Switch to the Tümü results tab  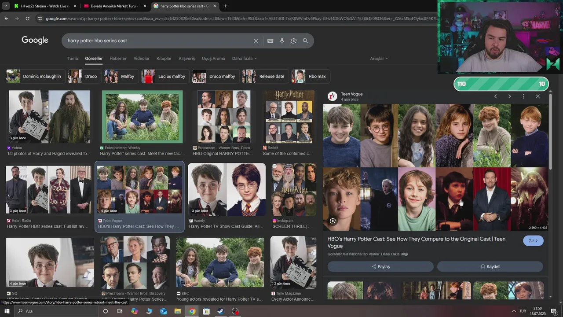tap(73, 58)
